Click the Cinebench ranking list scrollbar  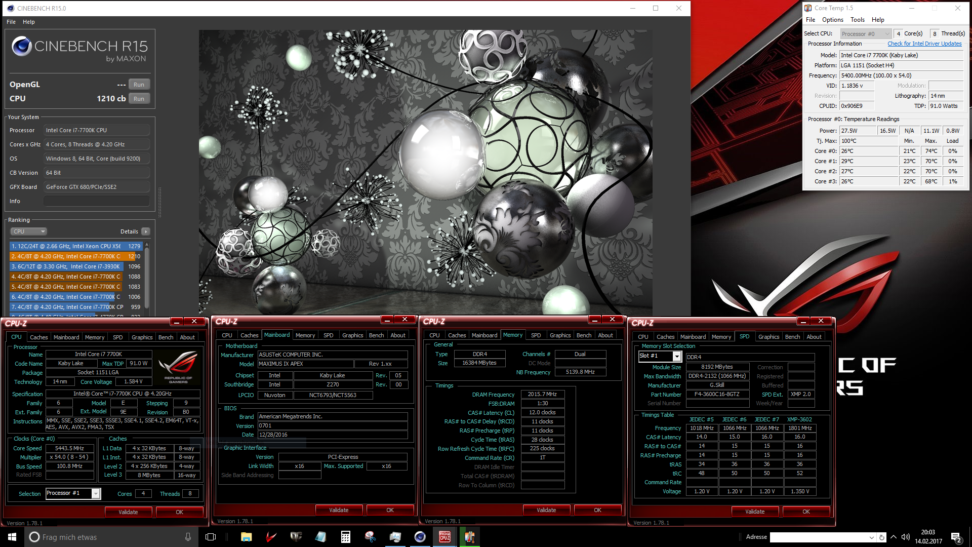click(x=147, y=279)
